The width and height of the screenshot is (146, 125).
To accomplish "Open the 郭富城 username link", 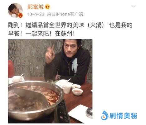I will click(36, 7).
